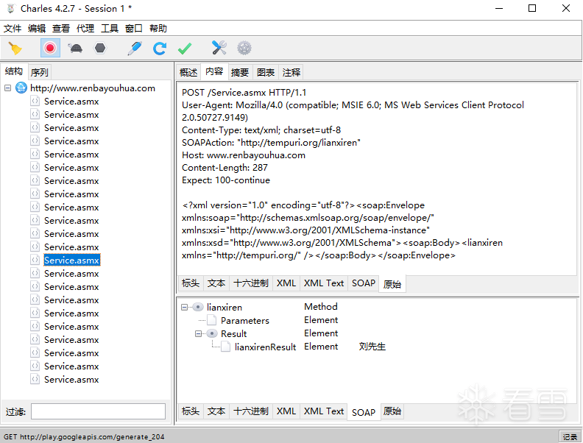Image resolution: width=583 pixels, height=443 pixels.
Task: Click the POST /Service.asmx HTTP/1.1 line
Action: click(x=244, y=93)
